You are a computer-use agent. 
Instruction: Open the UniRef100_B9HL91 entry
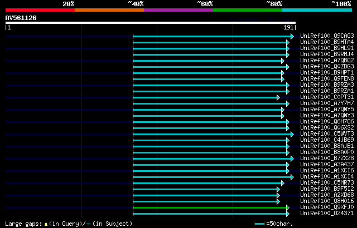pyautogui.click(x=327, y=48)
